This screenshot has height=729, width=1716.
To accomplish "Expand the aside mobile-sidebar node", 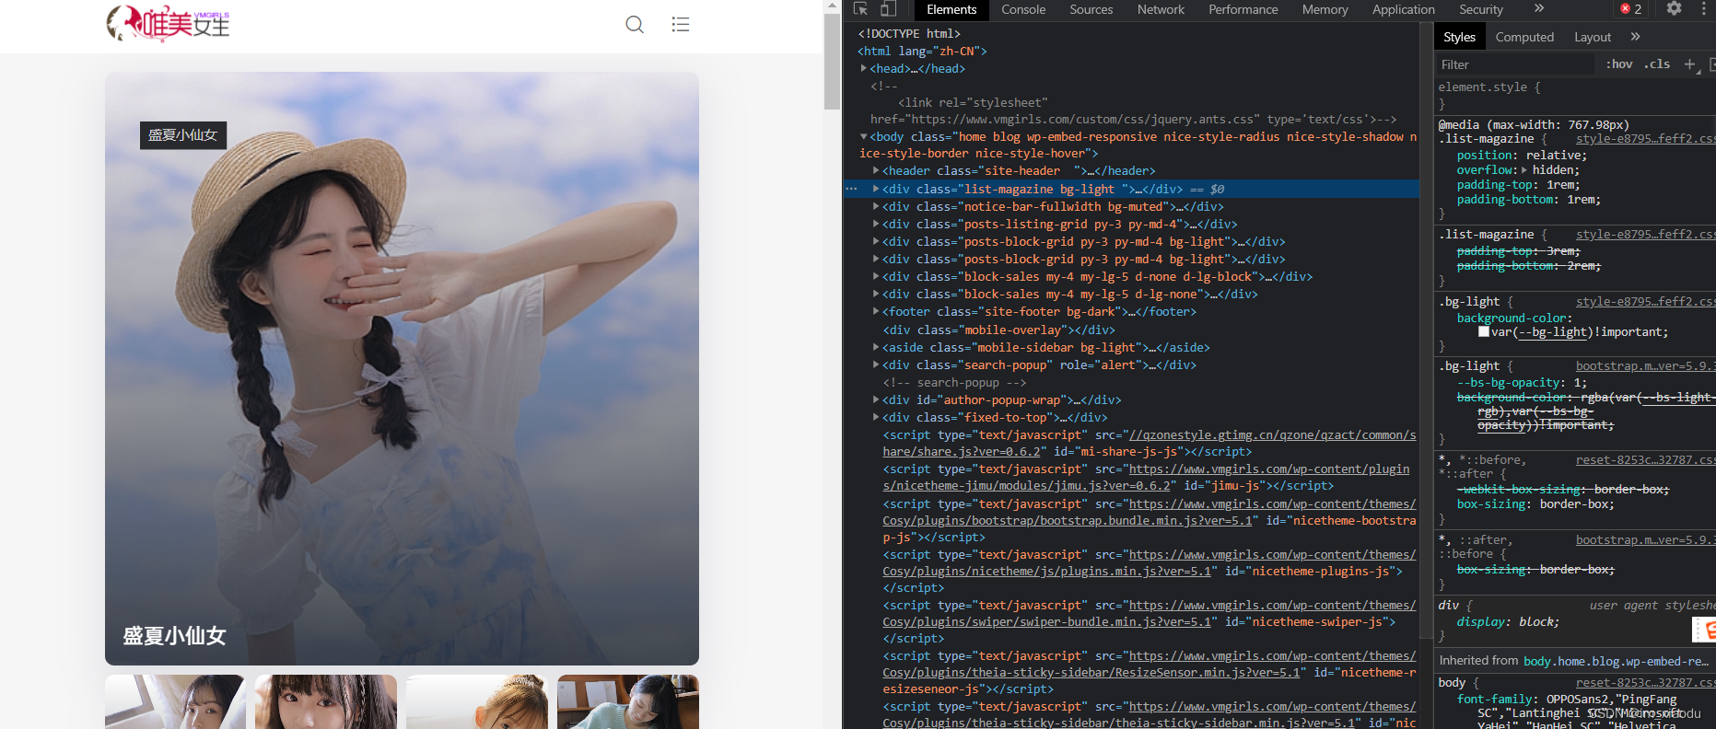I will tap(876, 347).
